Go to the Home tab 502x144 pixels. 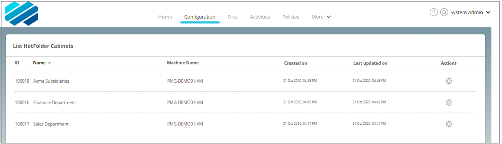pyautogui.click(x=165, y=17)
